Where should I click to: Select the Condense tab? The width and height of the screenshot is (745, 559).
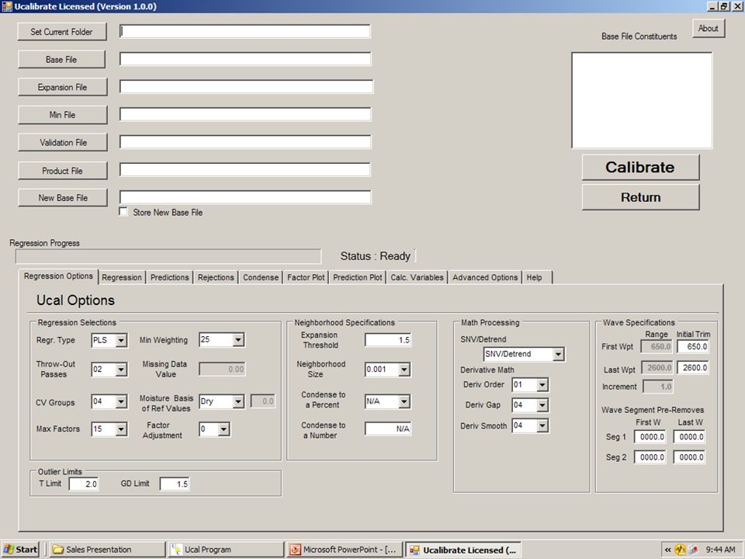point(261,278)
